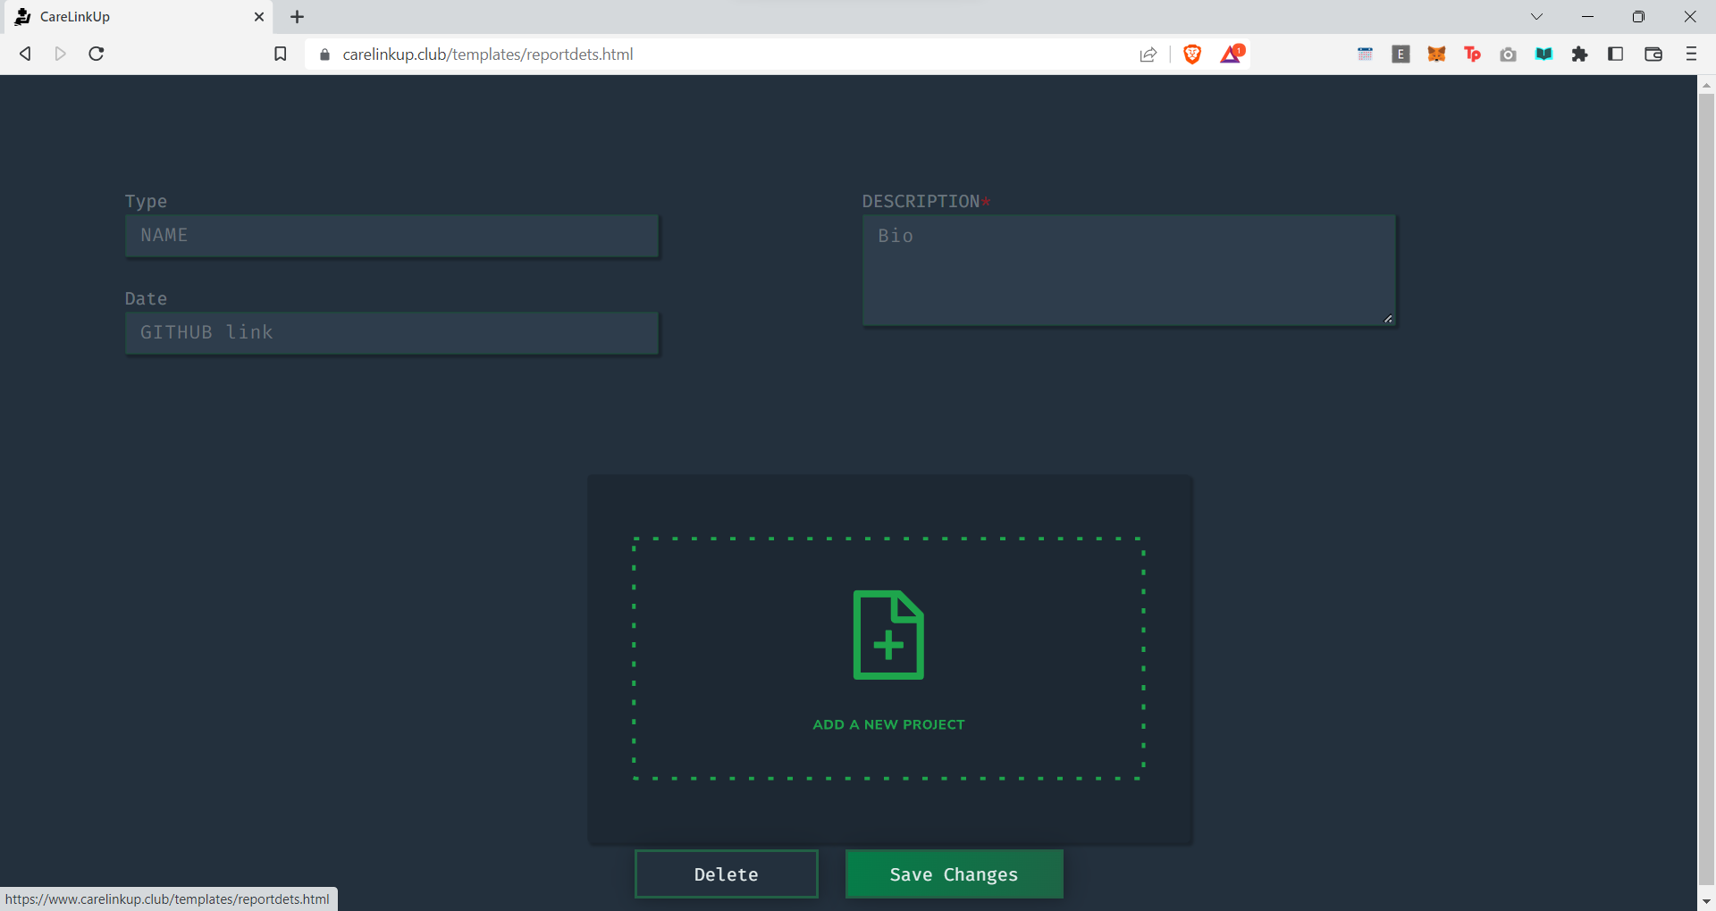Open the calendar extension

tap(1366, 54)
